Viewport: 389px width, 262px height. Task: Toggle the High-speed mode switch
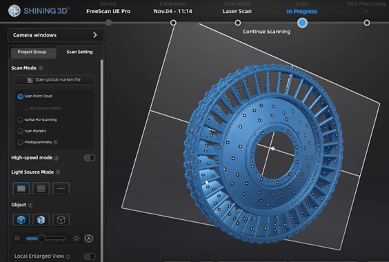[89, 158]
